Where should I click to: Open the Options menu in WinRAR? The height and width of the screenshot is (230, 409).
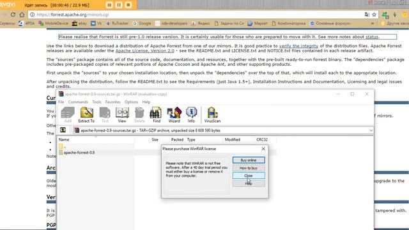[131, 102]
